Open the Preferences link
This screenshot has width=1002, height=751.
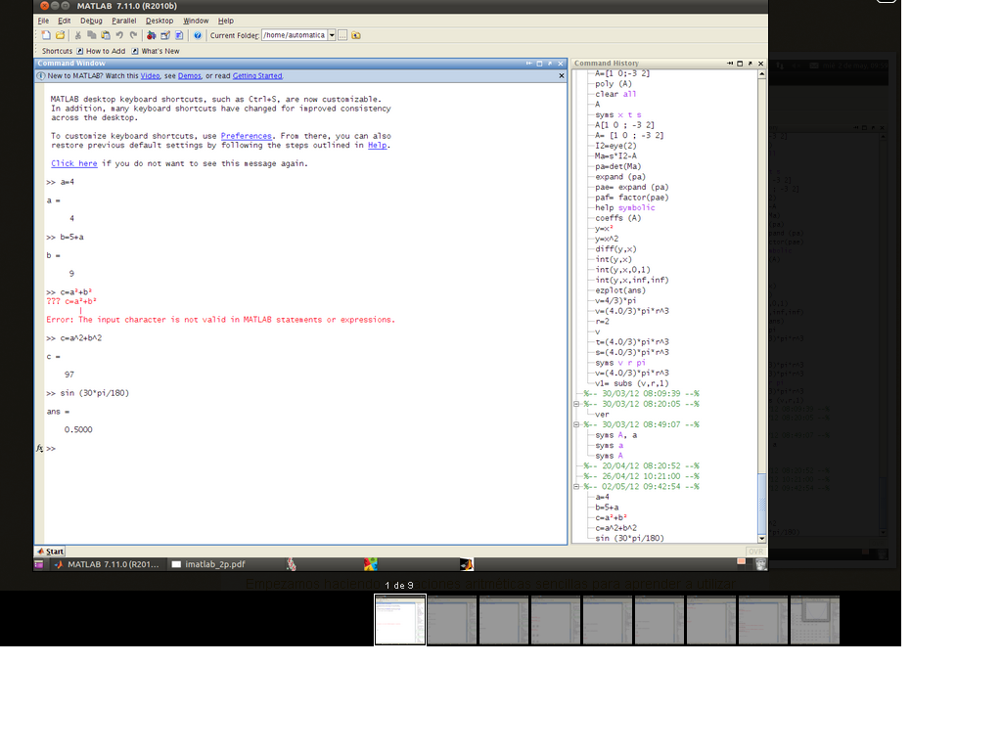(246, 136)
